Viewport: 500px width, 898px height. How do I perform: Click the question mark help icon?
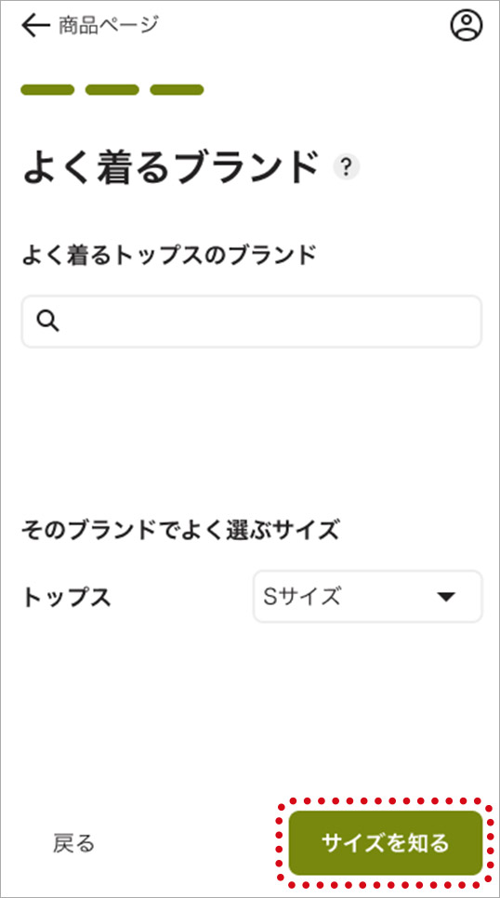[346, 168]
